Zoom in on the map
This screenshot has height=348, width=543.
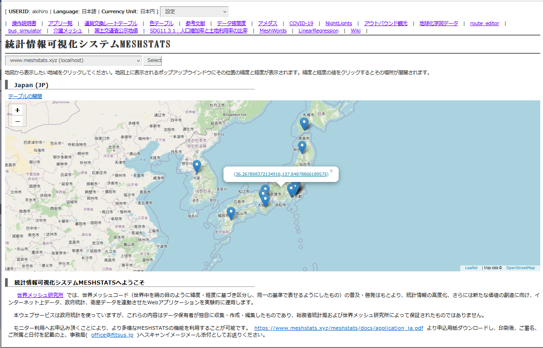[x=17, y=110]
